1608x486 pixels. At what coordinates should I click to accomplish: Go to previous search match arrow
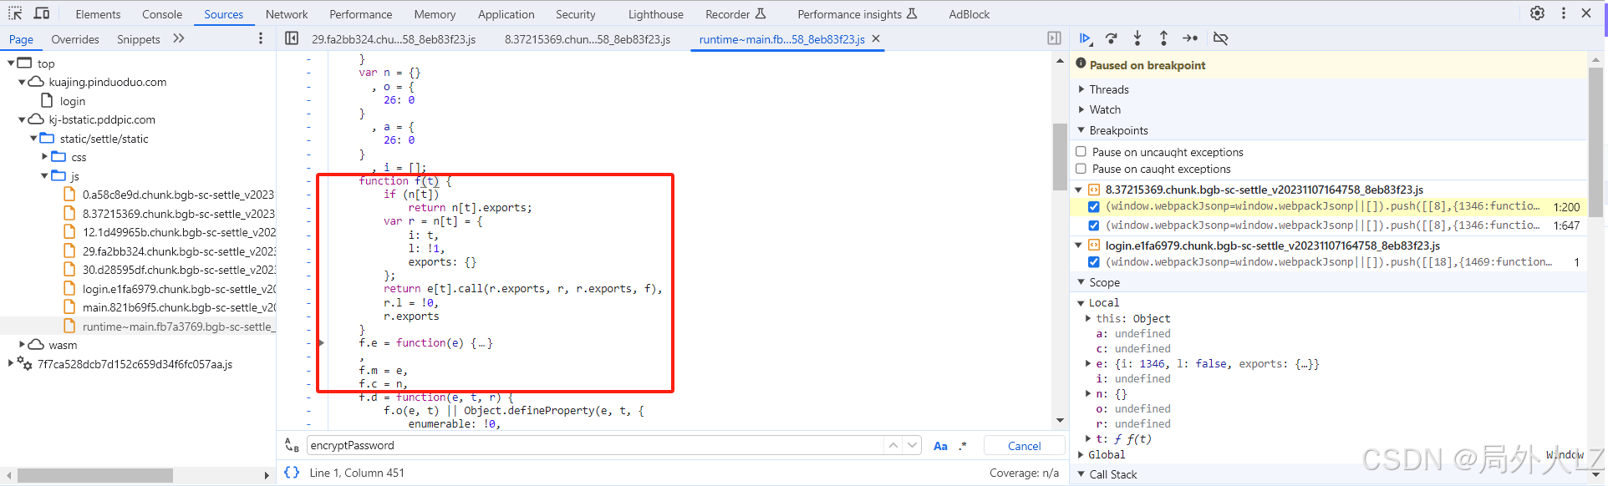pyautogui.click(x=893, y=446)
